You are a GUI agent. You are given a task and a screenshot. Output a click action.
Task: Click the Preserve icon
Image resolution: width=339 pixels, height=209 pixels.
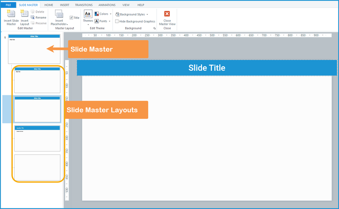point(33,23)
